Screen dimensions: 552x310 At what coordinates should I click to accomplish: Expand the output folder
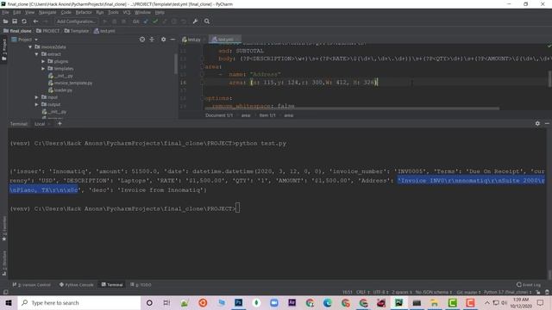click(x=36, y=104)
